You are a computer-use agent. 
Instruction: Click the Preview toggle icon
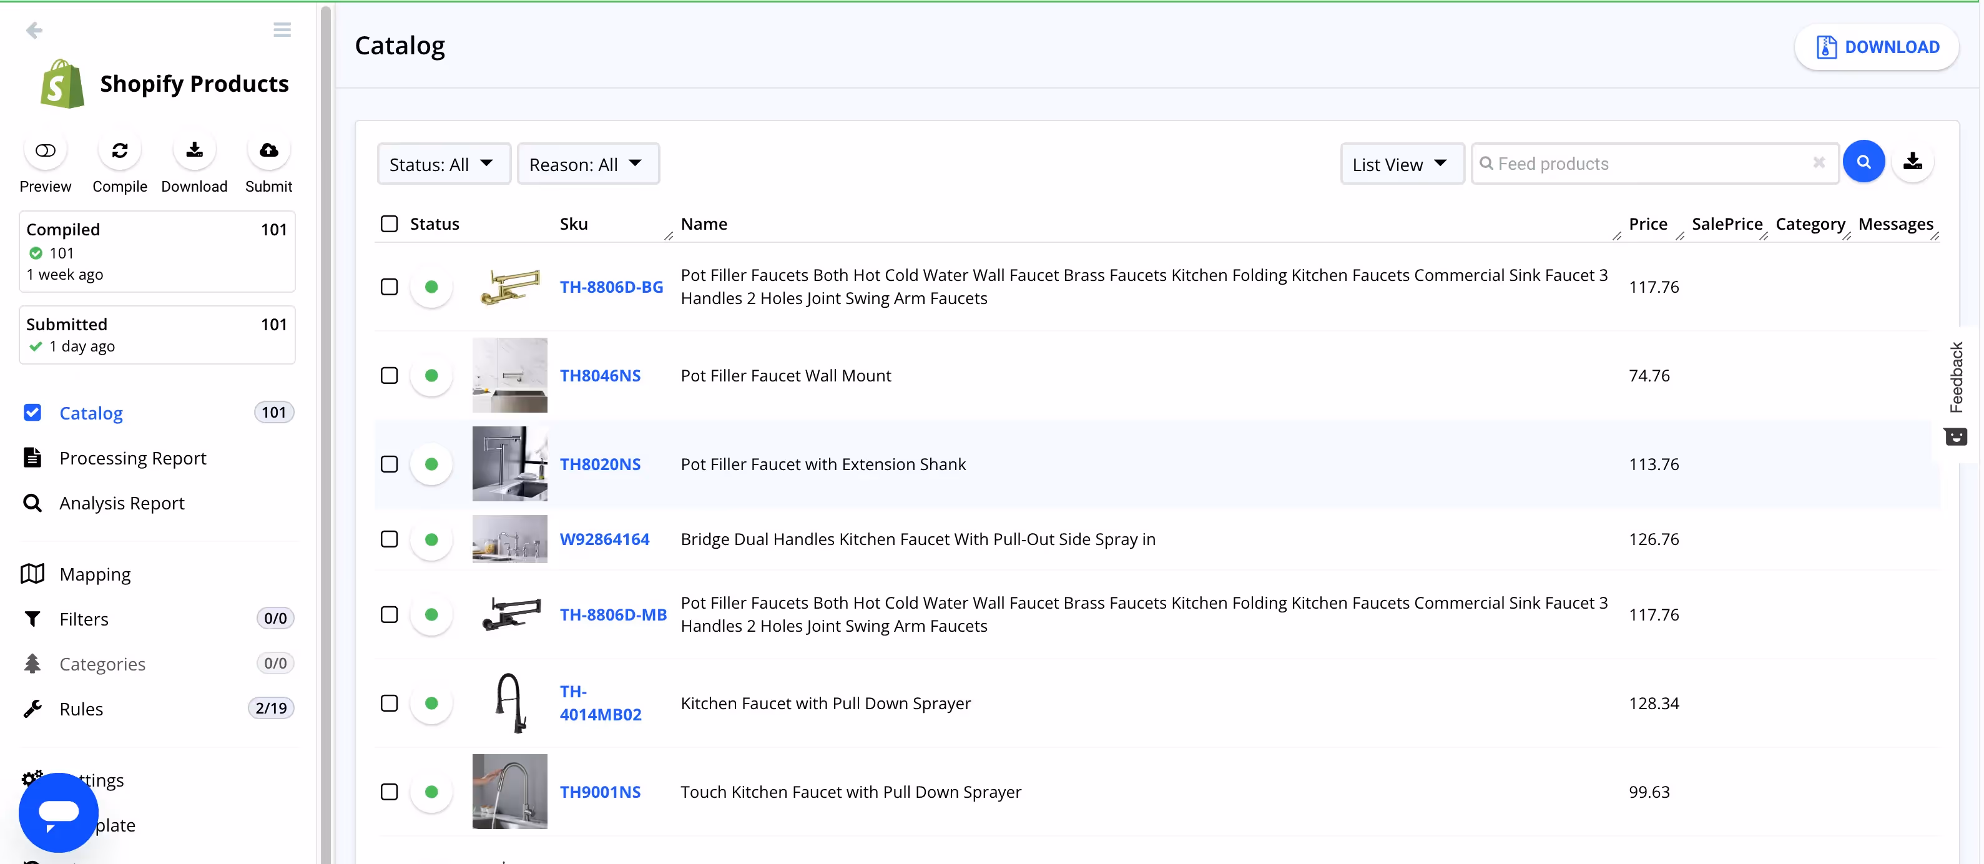(46, 151)
